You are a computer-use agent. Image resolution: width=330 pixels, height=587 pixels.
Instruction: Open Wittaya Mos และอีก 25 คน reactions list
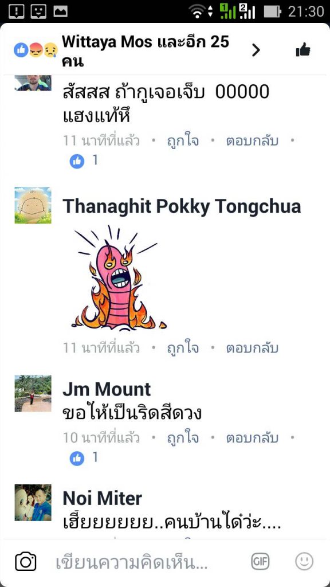tap(145, 51)
